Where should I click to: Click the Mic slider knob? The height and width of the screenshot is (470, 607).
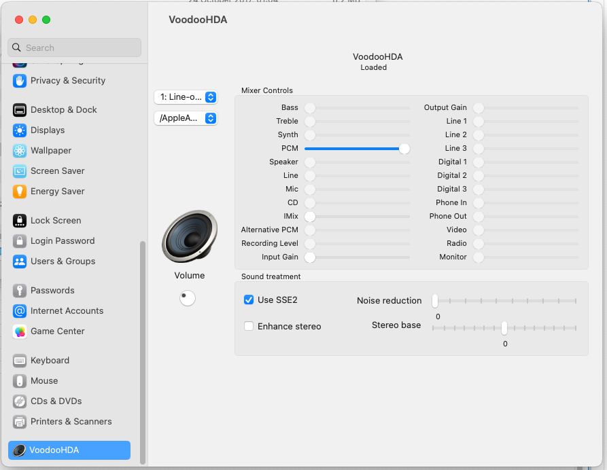click(x=310, y=189)
